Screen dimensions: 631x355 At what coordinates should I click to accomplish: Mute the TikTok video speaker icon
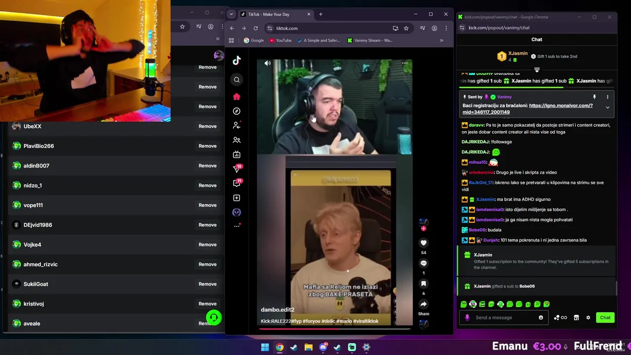coord(268,63)
